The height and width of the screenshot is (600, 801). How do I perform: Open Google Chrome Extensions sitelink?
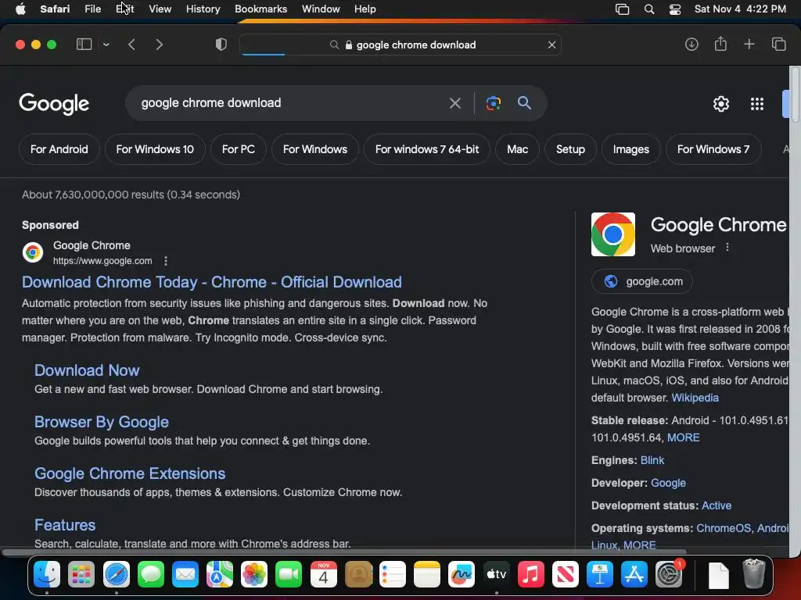click(130, 473)
